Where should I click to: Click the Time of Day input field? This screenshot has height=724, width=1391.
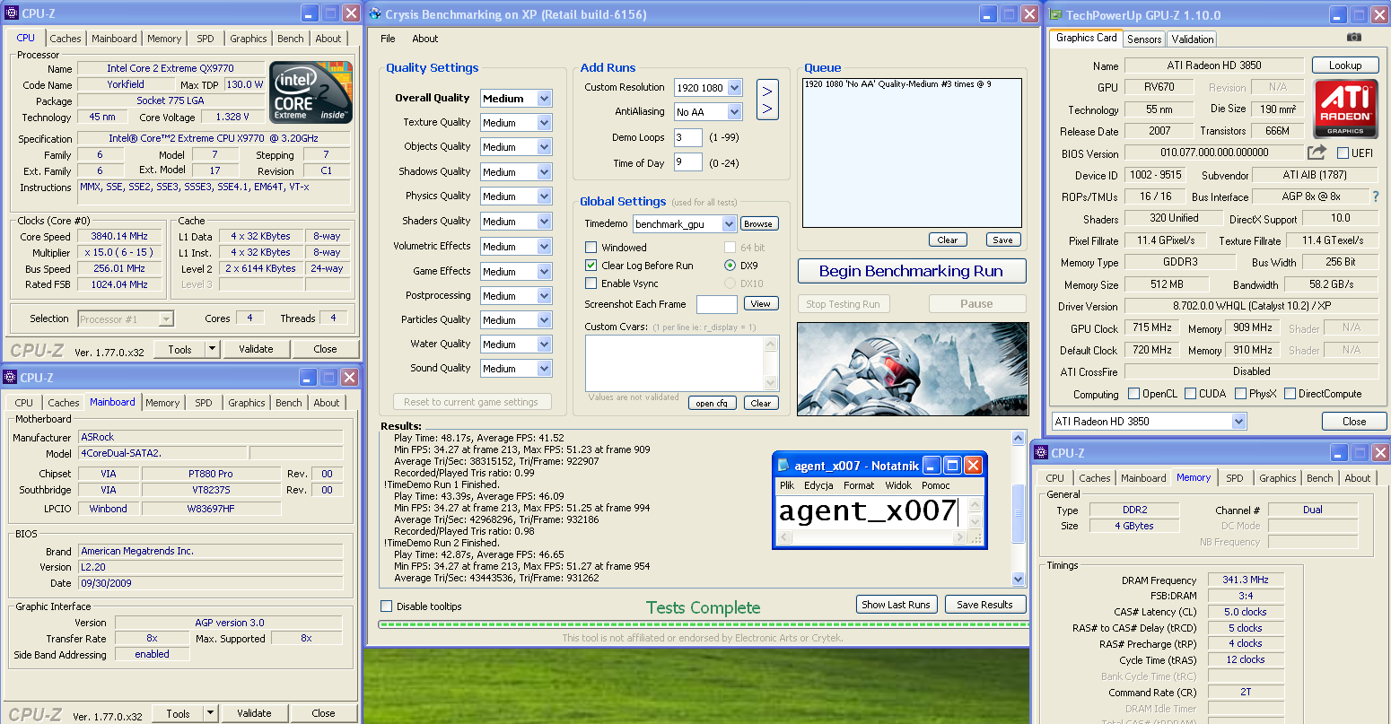tap(689, 162)
